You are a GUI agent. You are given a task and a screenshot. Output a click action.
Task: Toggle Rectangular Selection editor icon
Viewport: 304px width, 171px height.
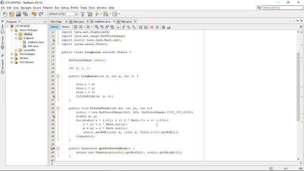(x=117, y=27)
